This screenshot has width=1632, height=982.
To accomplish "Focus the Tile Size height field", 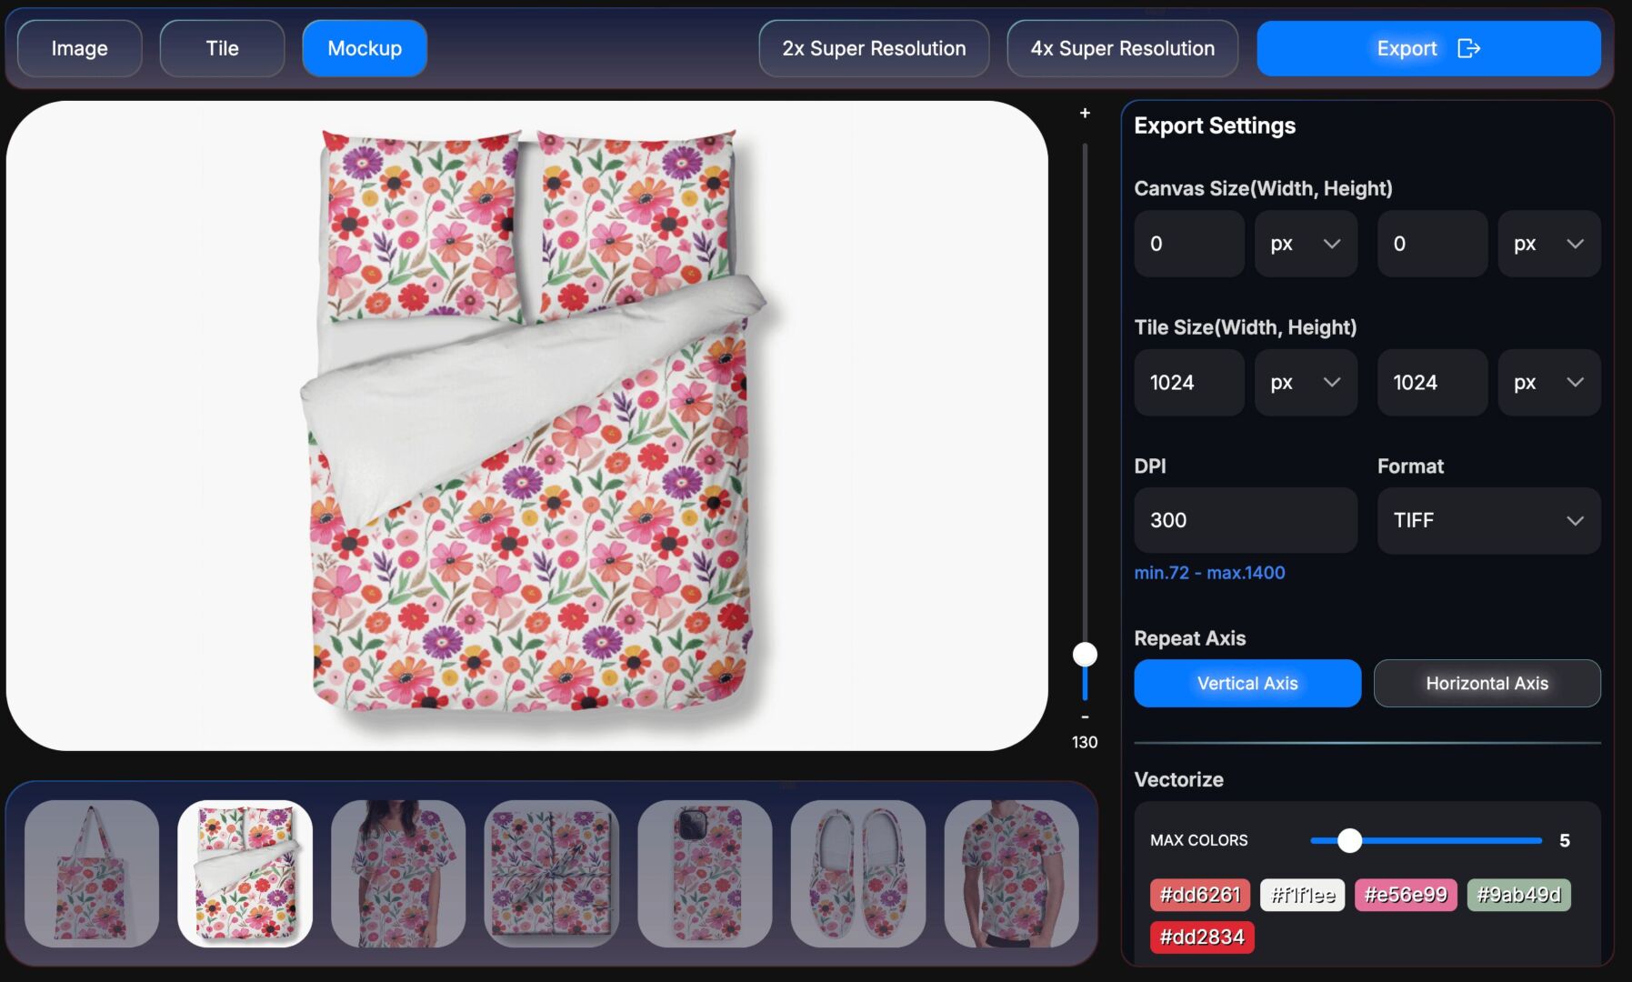I will pyautogui.click(x=1432, y=383).
